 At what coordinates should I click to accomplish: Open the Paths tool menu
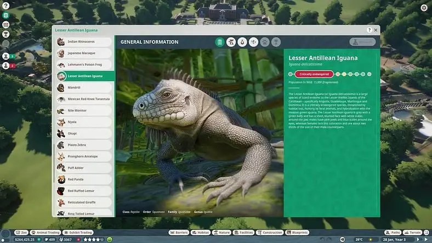(393, 233)
